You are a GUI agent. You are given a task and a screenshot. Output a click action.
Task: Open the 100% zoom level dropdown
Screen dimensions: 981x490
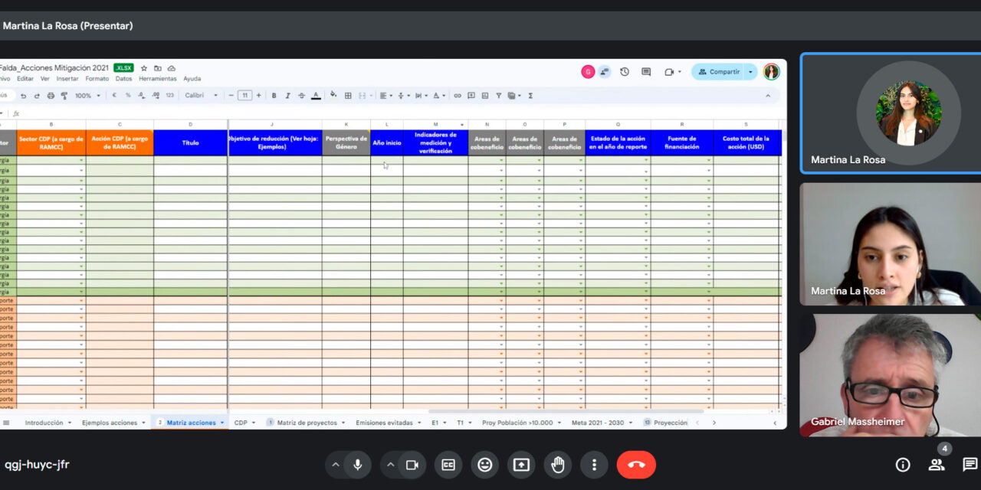(x=87, y=96)
